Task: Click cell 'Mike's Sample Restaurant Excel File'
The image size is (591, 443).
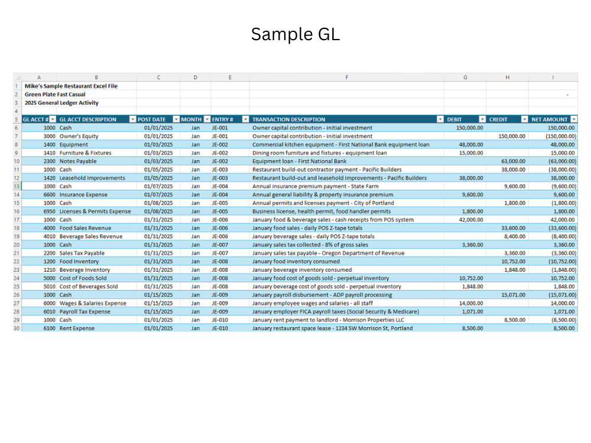Action: point(72,86)
